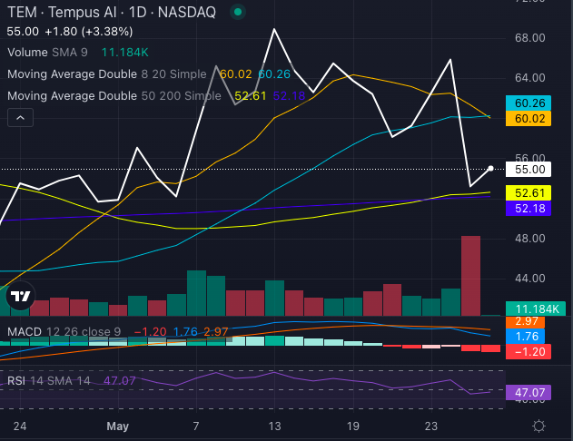The width and height of the screenshot is (573, 441).
Task: Click the last price dot on the line
Action: pyautogui.click(x=490, y=168)
